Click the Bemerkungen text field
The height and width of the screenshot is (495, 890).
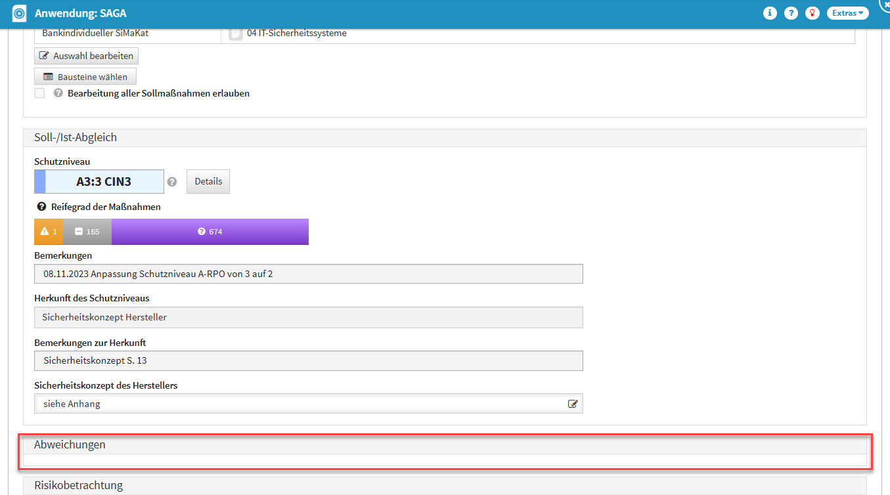tap(308, 274)
